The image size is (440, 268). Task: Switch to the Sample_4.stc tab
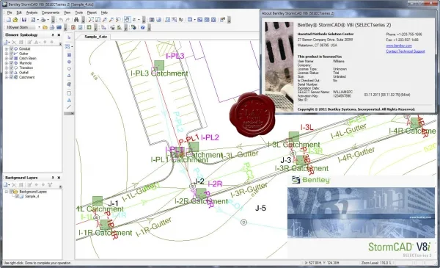95,37
